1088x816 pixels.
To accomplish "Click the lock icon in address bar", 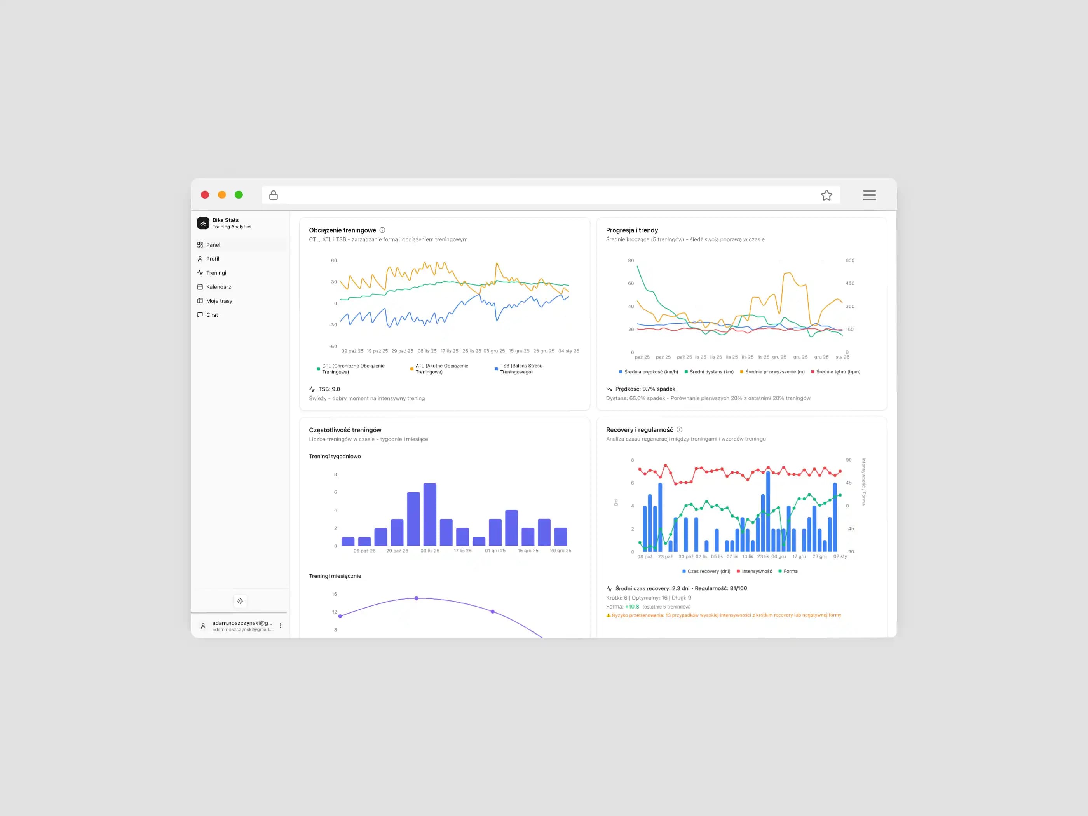I will coord(274,195).
